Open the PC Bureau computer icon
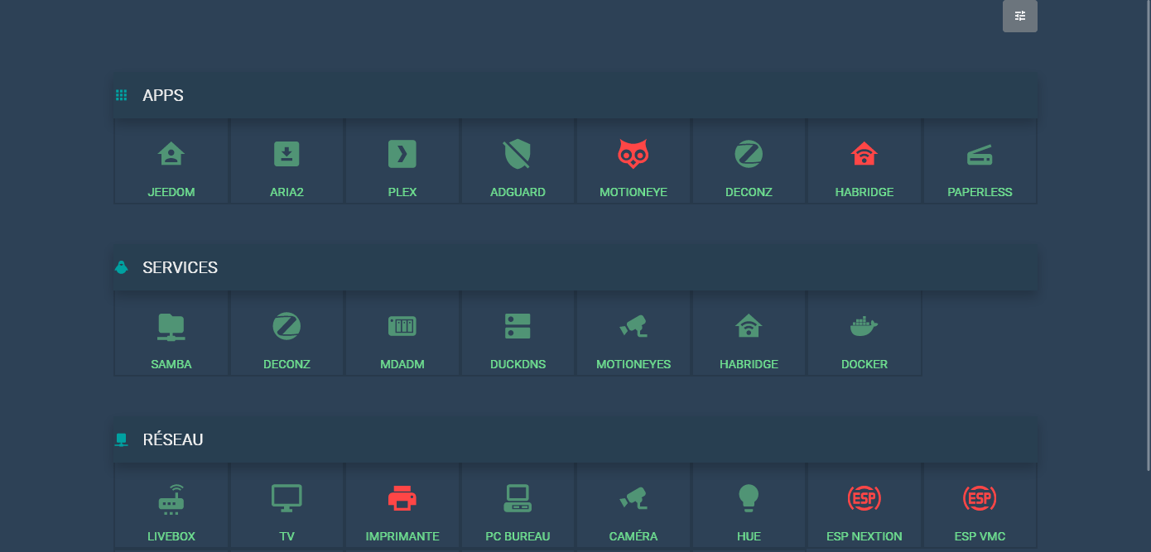This screenshot has height=552, width=1151. (518, 498)
